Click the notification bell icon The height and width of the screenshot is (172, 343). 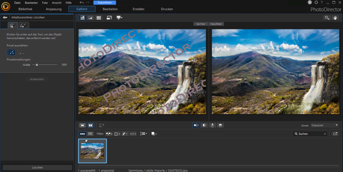coord(310,2)
